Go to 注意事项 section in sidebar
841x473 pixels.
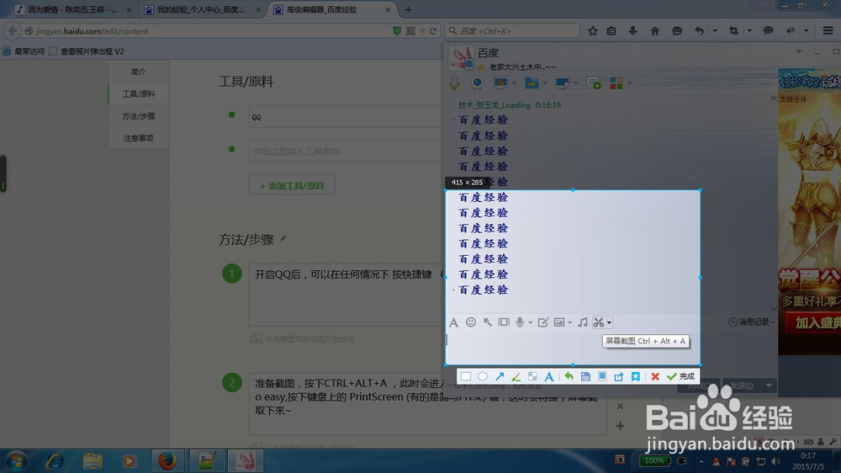tap(139, 138)
